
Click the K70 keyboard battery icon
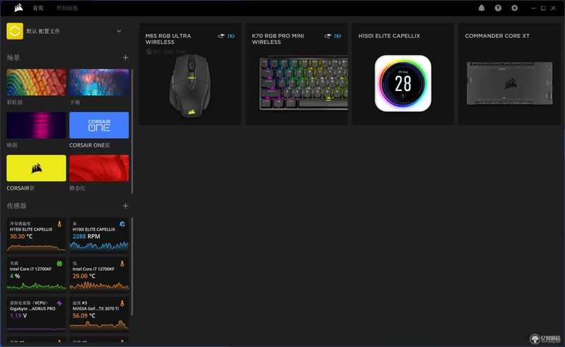(338, 36)
